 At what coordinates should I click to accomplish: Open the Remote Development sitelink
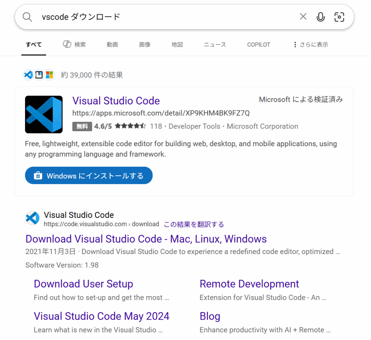coord(249,284)
